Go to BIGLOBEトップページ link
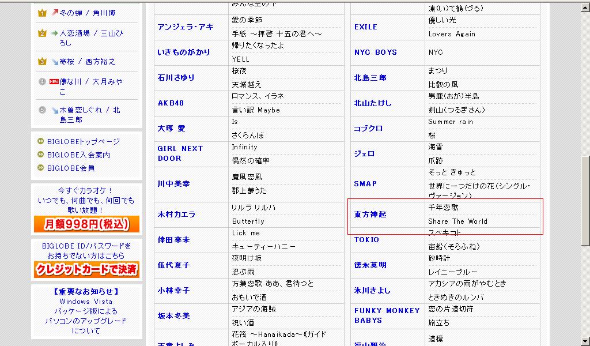 [84, 141]
